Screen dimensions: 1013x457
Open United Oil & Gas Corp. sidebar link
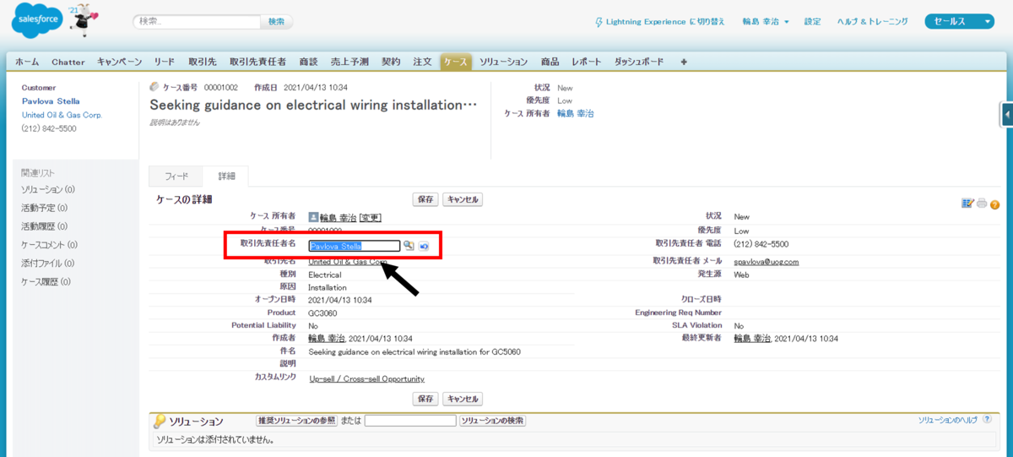click(62, 115)
